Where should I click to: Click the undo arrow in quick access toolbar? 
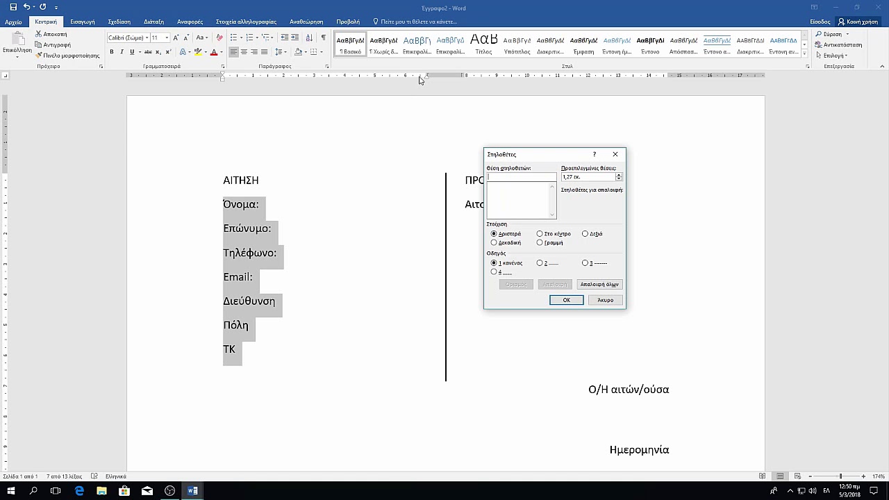[x=26, y=7]
